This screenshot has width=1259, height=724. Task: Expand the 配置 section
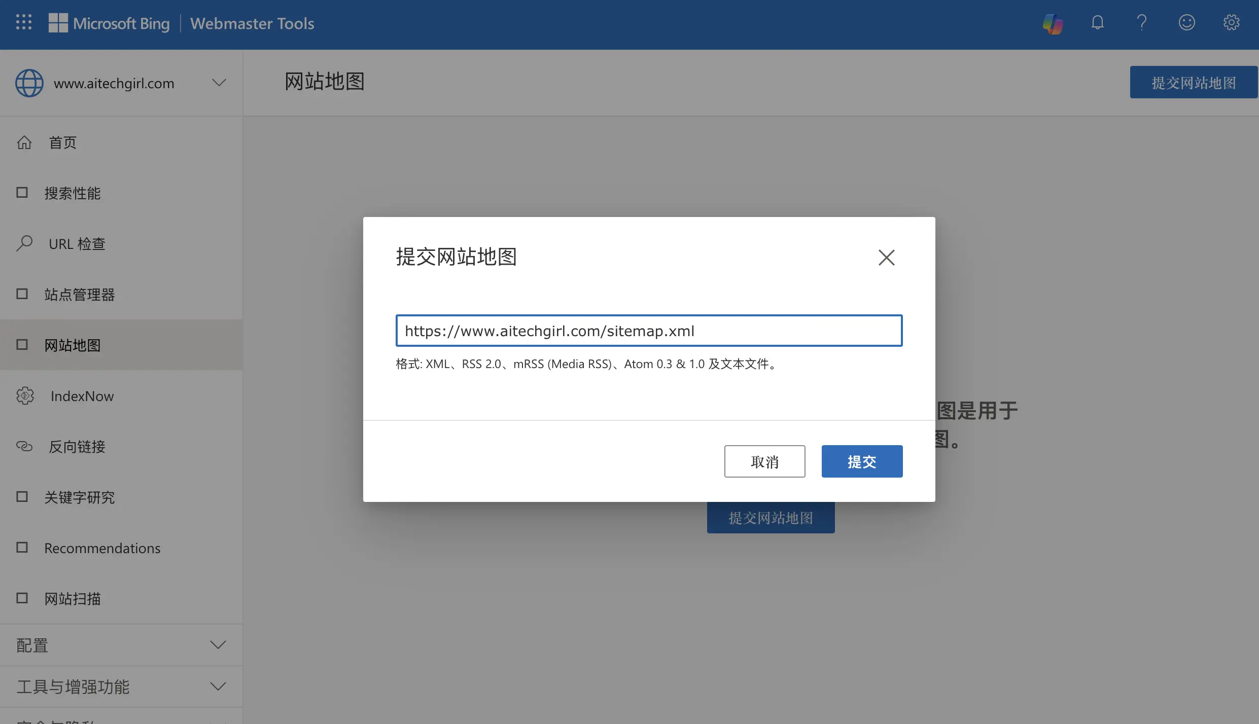(121, 645)
